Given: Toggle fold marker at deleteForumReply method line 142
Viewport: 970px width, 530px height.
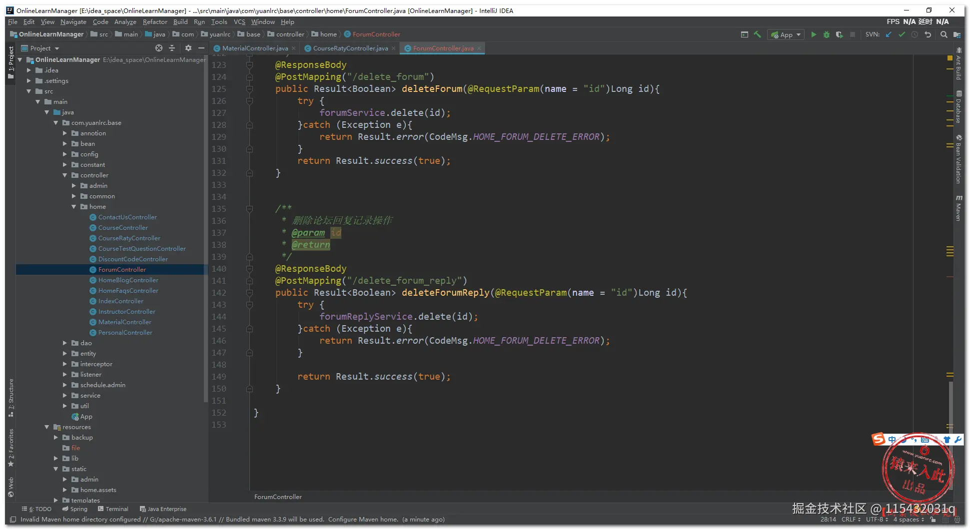Looking at the screenshot, I should click(249, 293).
